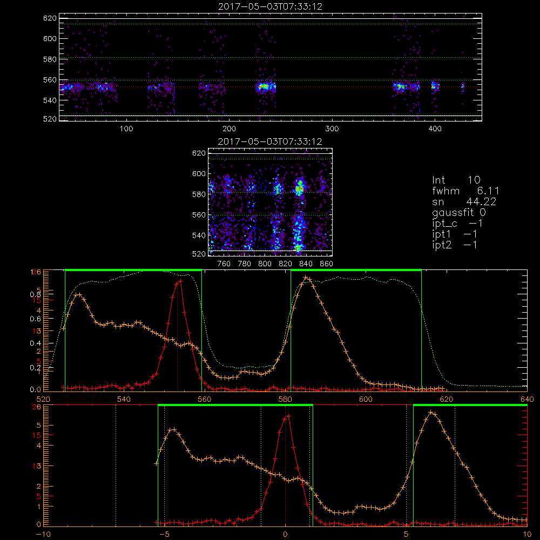Click x-axis label -5 on bottom profile plot
This screenshot has width=540, height=540.
click(165, 535)
